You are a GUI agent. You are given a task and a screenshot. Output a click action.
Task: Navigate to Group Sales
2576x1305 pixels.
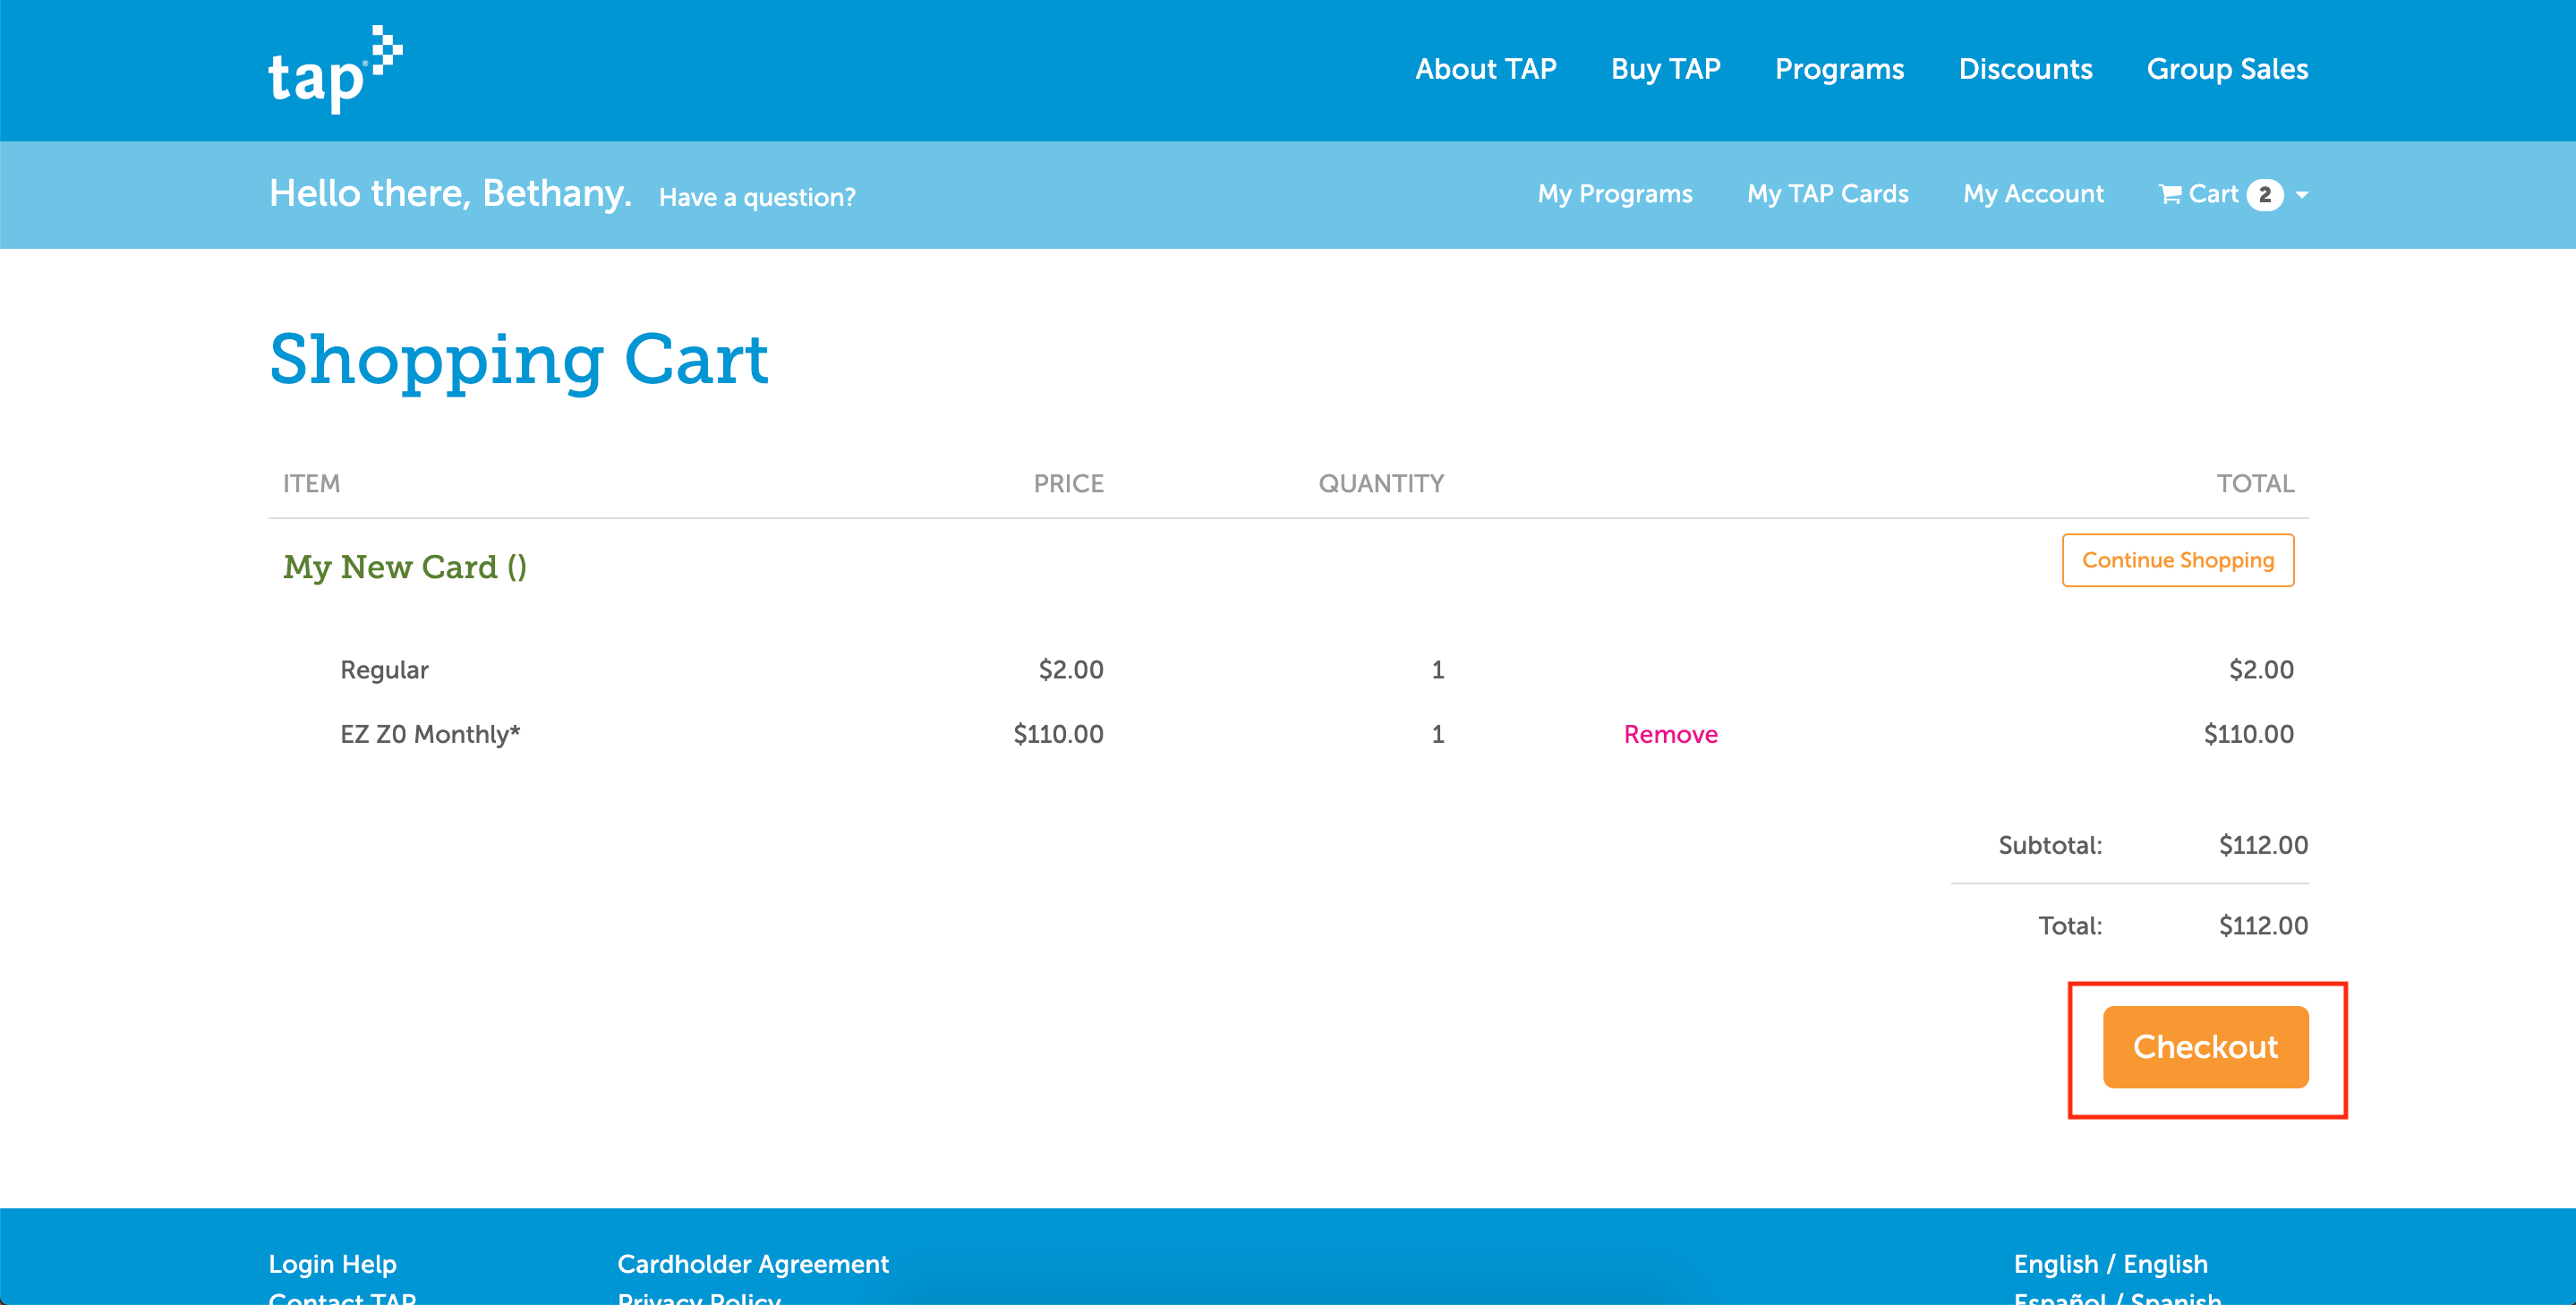point(2227,69)
